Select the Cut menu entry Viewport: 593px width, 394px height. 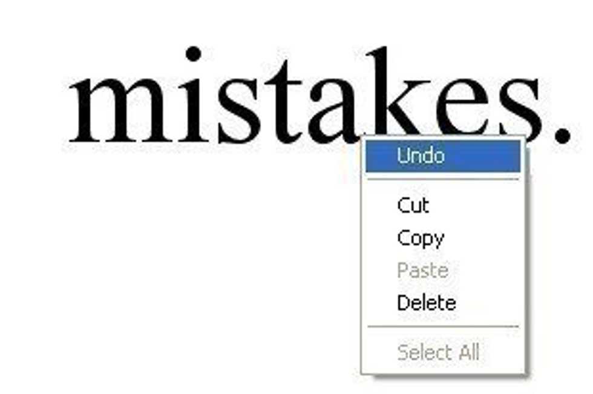pos(443,206)
